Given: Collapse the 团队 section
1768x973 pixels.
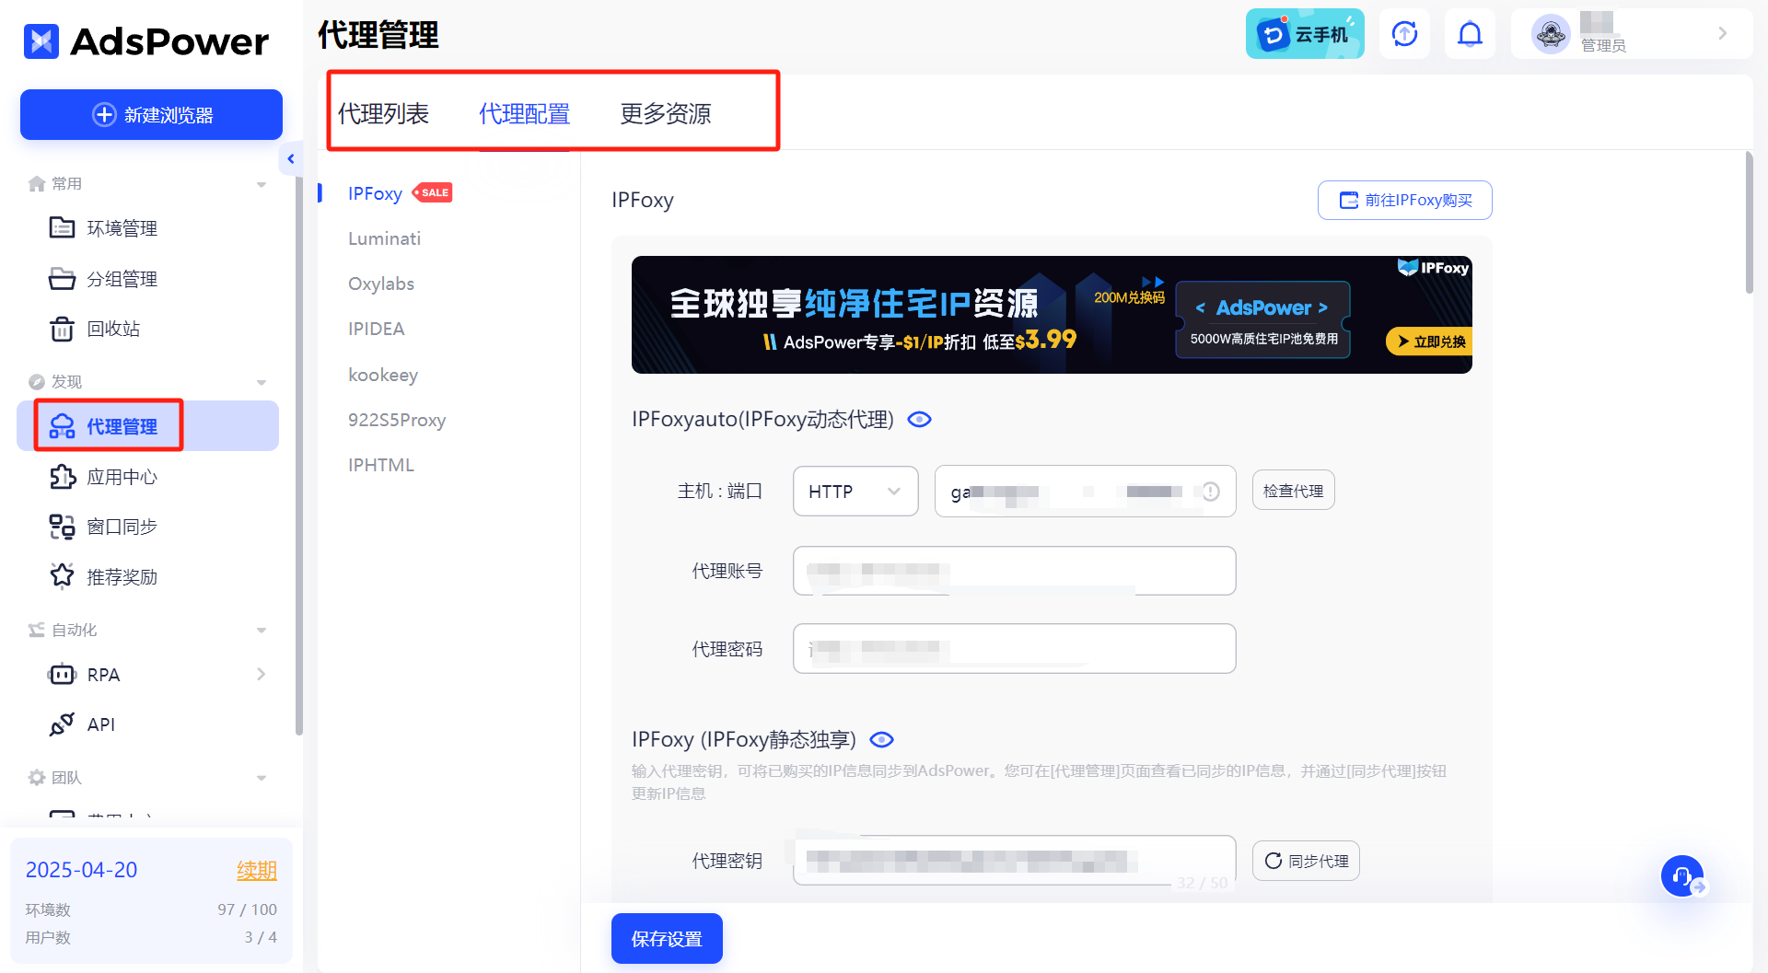Looking at the screenshot, I should (x=261, y=778).
